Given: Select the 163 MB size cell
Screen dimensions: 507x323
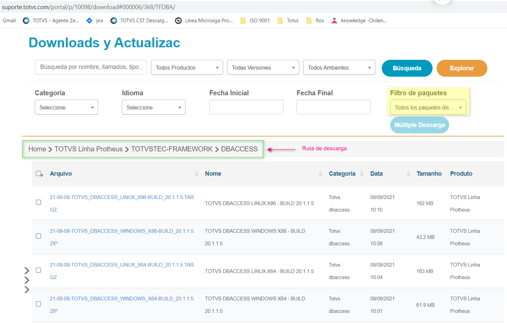Looking at the screenshot, I should (425, 271).
